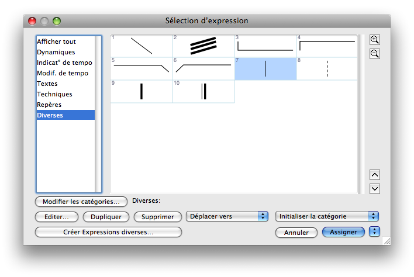Select expression 1 diagonal line
This screenshot has width=414, height=277.
142,46
